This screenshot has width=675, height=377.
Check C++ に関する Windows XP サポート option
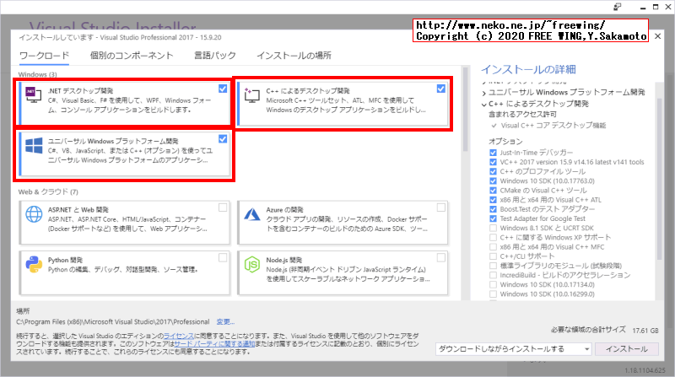[493, 238]
